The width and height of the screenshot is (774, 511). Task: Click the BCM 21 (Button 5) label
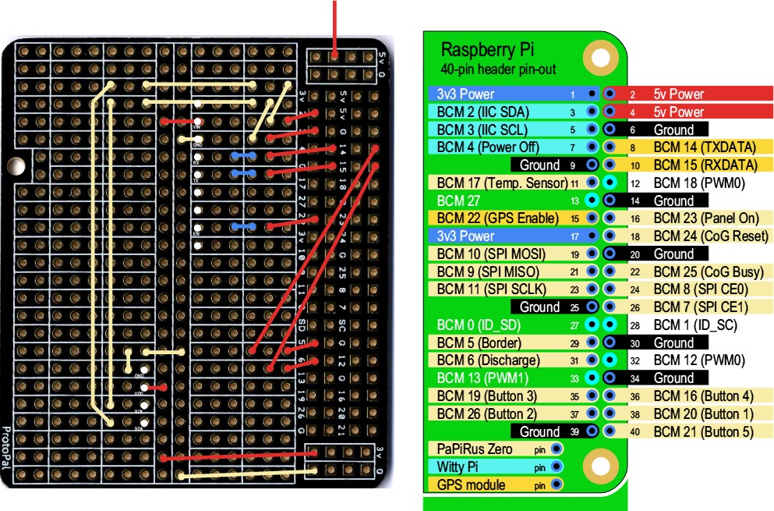[703, 431]
